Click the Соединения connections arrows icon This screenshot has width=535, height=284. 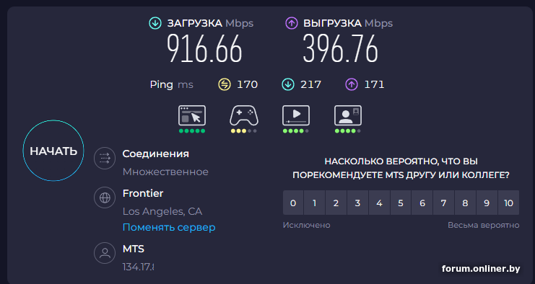105,158
